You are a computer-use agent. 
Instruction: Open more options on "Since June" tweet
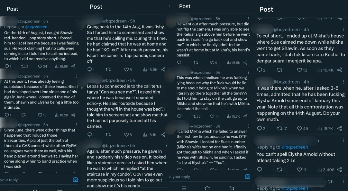[76, 125]
